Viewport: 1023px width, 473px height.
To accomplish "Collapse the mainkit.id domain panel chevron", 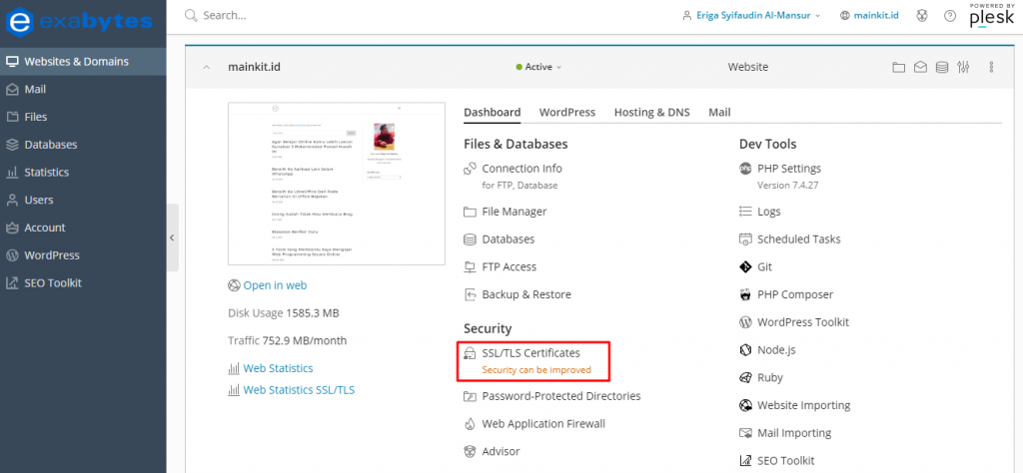I will [206, 67].
